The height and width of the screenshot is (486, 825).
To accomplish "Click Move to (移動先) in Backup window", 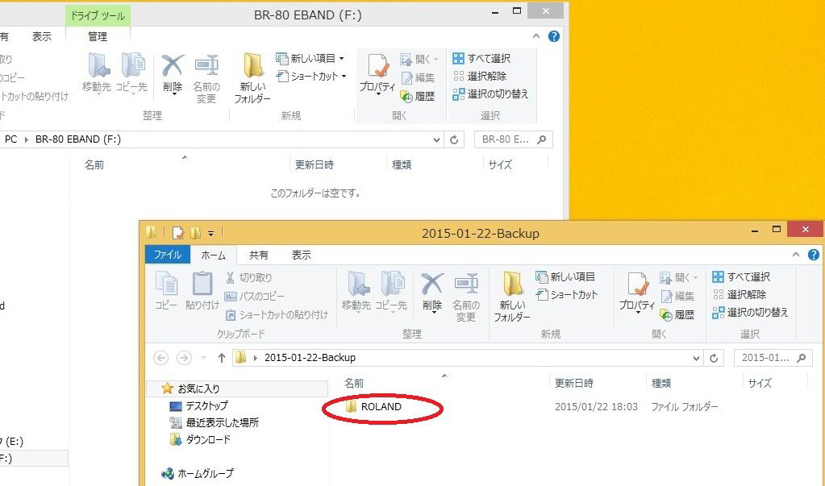I will pyautogui.click(x=356, y=292).
